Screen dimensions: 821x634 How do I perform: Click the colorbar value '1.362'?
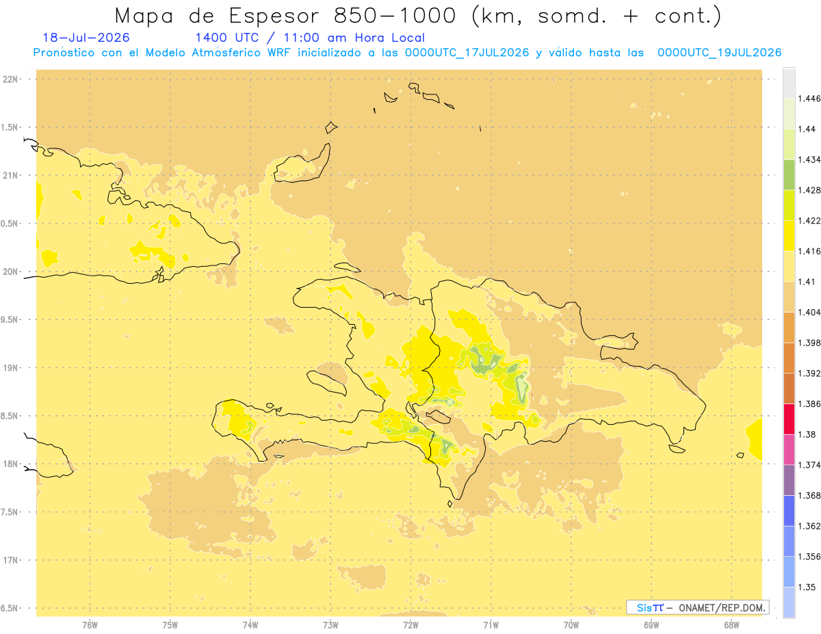[809, 526]
